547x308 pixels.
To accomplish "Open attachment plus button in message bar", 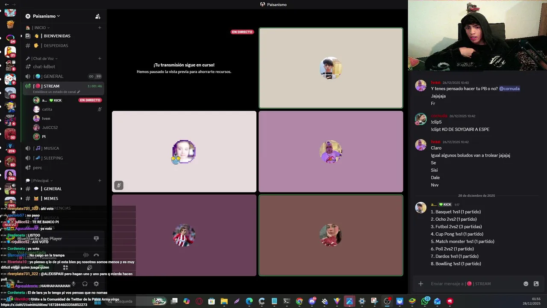I will click(x=421, y=284).
